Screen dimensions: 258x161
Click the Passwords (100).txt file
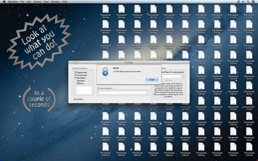pos(105,147)
